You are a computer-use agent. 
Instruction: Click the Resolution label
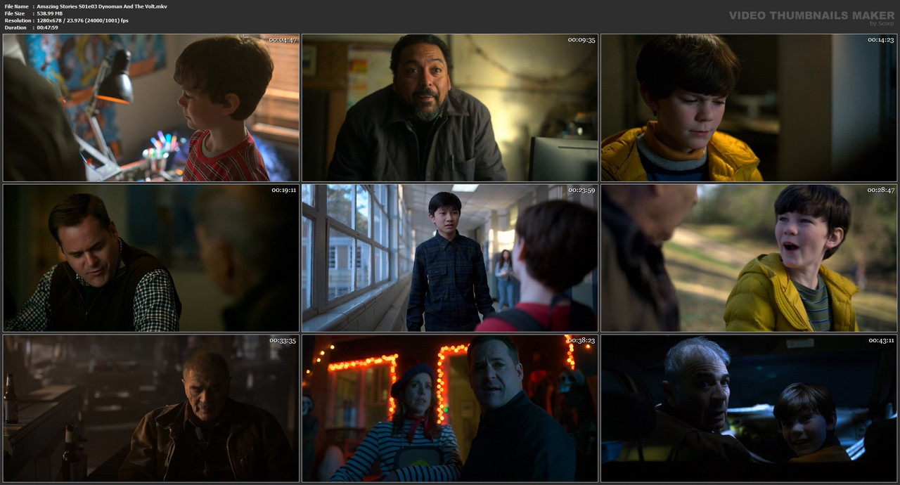click(18, 20)
